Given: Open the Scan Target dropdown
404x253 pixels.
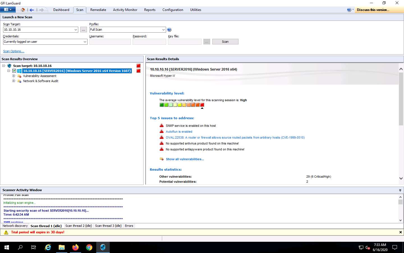Looking at the screenshot, I should tap(76, 30).
